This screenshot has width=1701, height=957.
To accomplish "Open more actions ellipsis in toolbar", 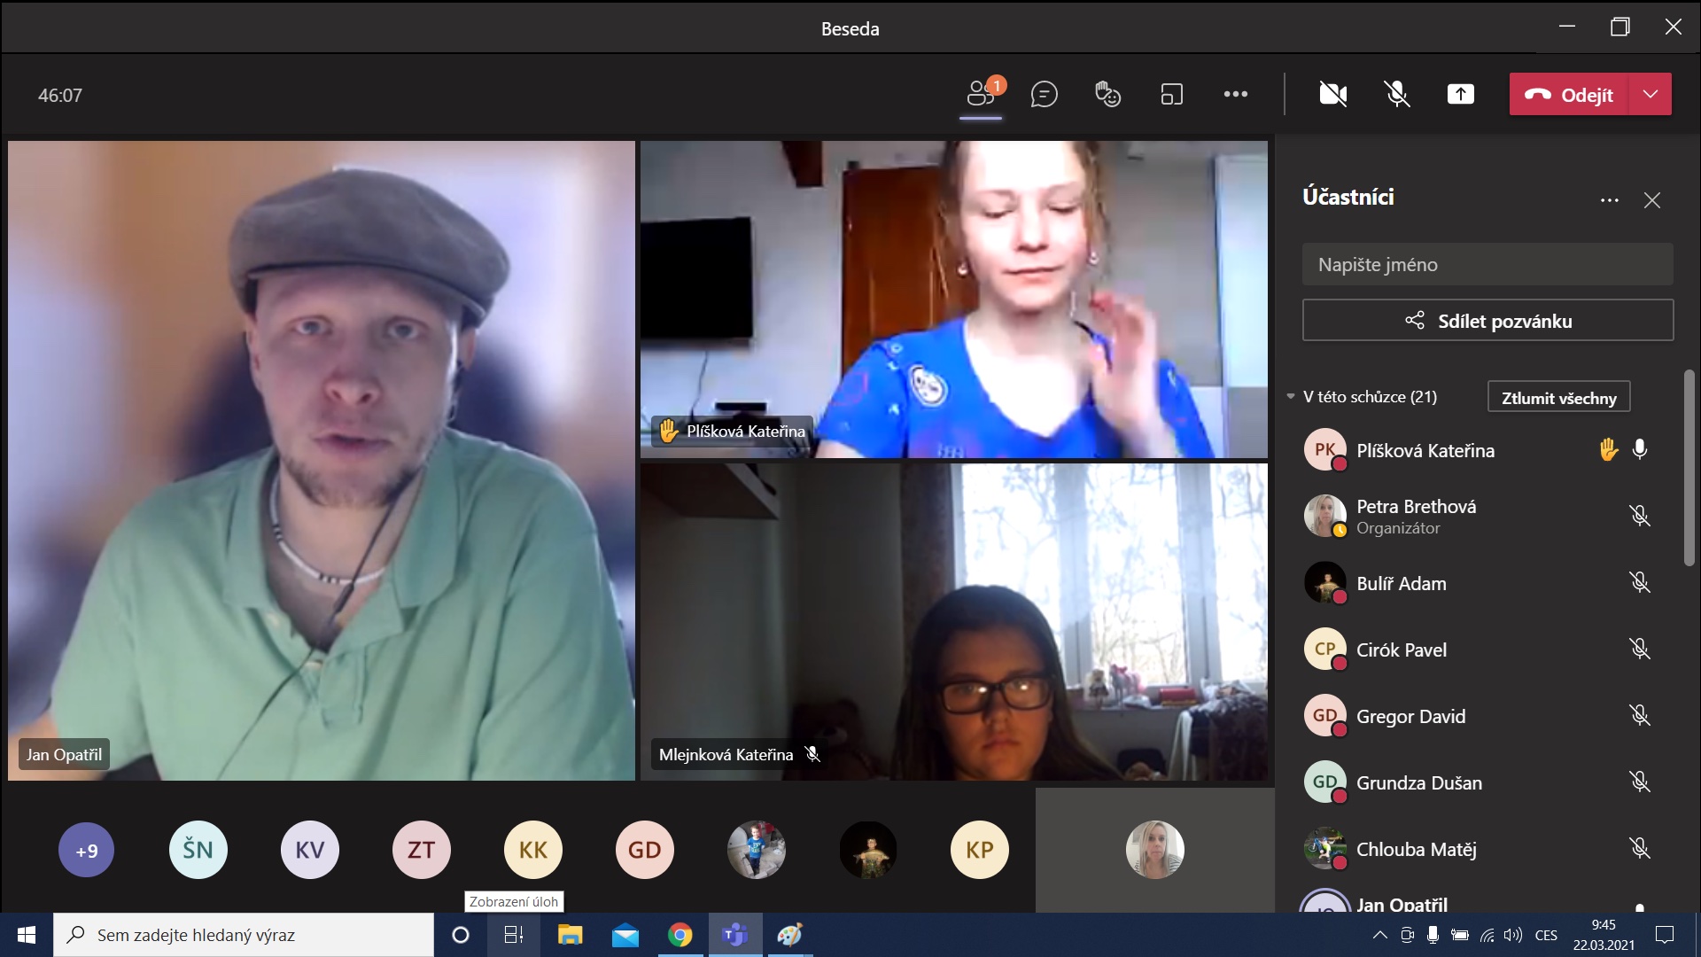I will [x=1235, y=94].
